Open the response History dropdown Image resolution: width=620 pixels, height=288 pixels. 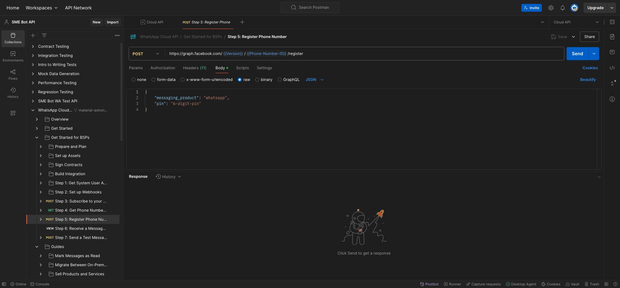coord(168,177)
